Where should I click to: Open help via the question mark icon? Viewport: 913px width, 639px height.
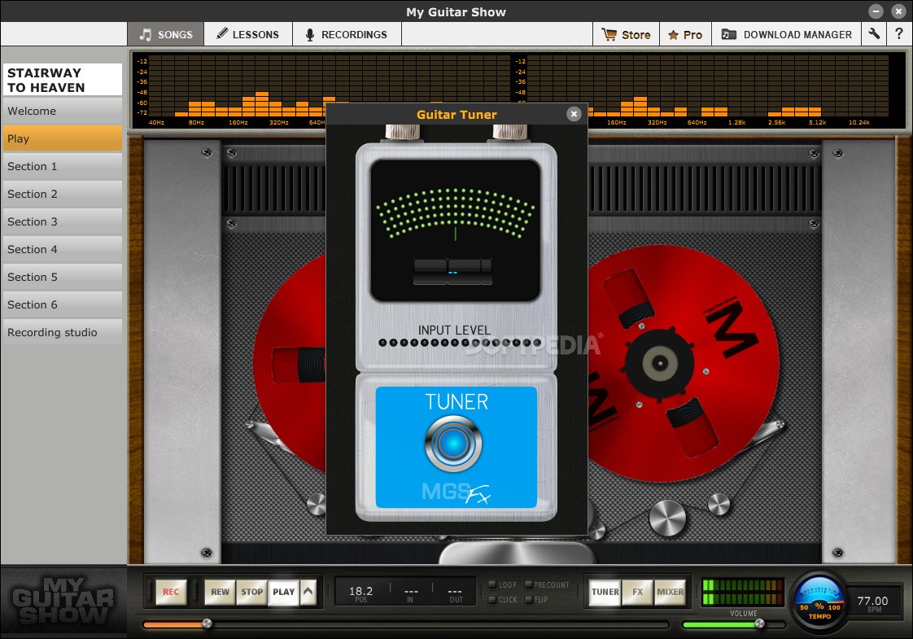click(899, 34)
